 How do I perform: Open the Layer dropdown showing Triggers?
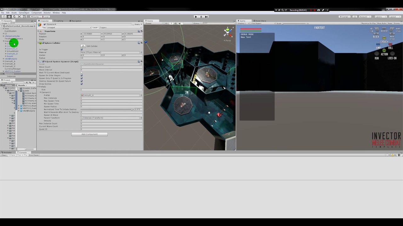tap(120, 27)
